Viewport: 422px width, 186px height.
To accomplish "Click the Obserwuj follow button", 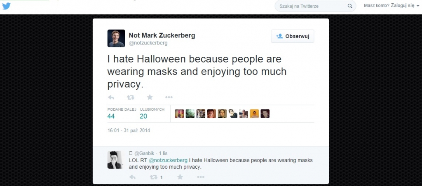I will tap(293, 36).
